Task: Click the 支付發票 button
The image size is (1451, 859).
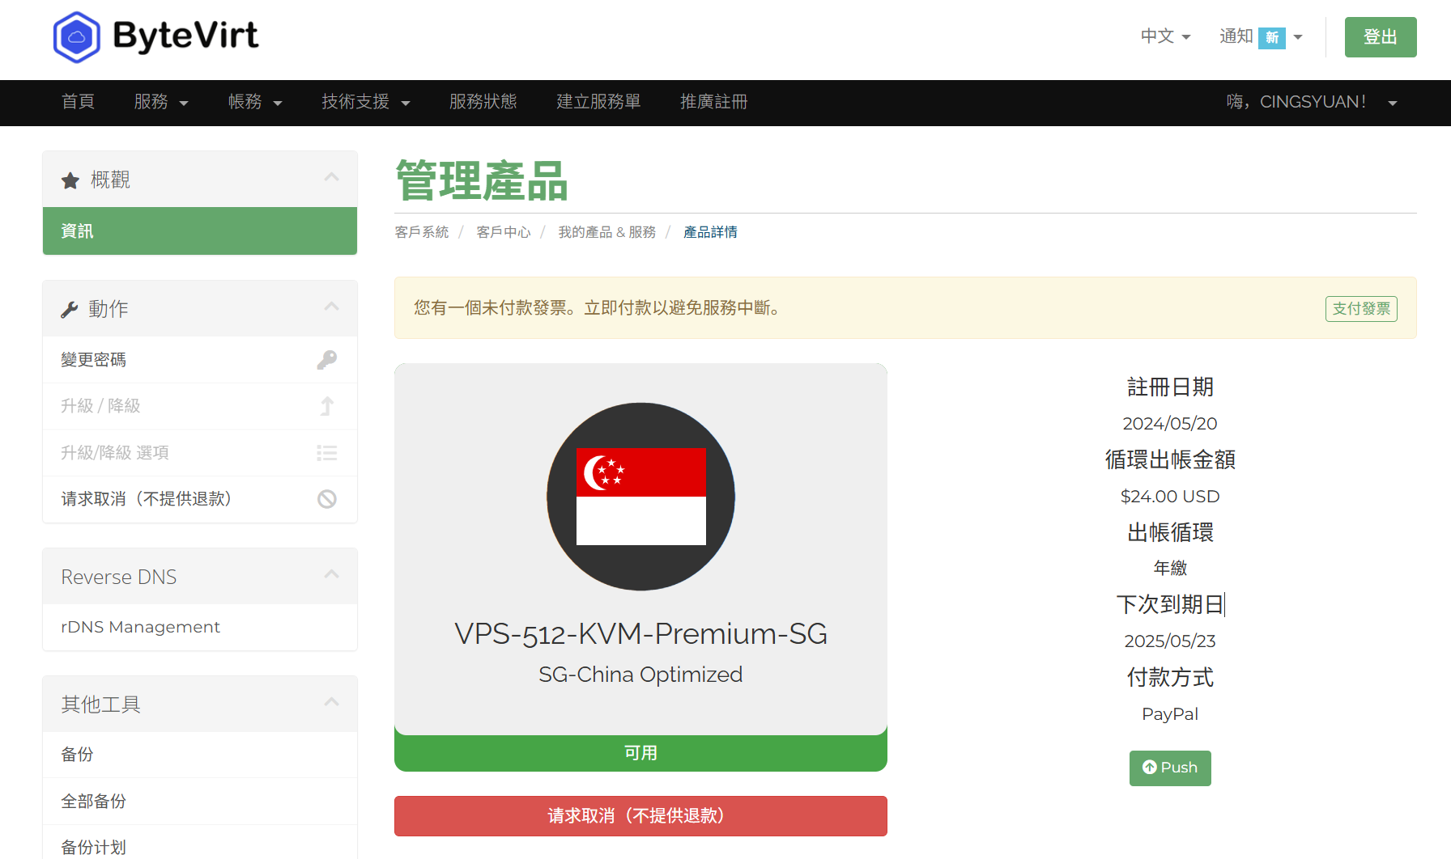Action: (1361, 308)
